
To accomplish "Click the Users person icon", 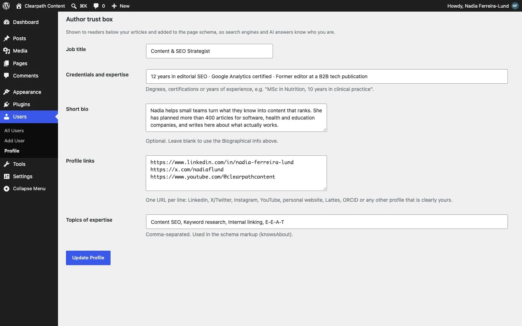I will [7, 117].
